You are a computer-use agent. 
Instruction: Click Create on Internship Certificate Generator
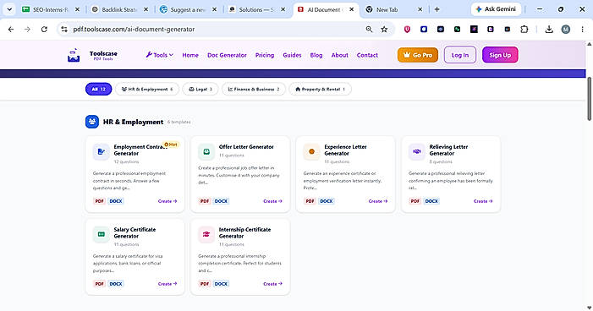click(272, 284)
